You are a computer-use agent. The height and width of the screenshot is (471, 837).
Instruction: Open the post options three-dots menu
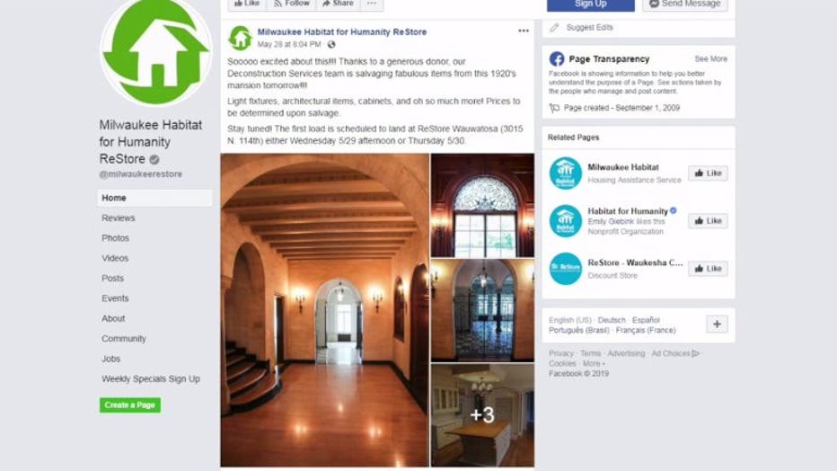[523, 31]
